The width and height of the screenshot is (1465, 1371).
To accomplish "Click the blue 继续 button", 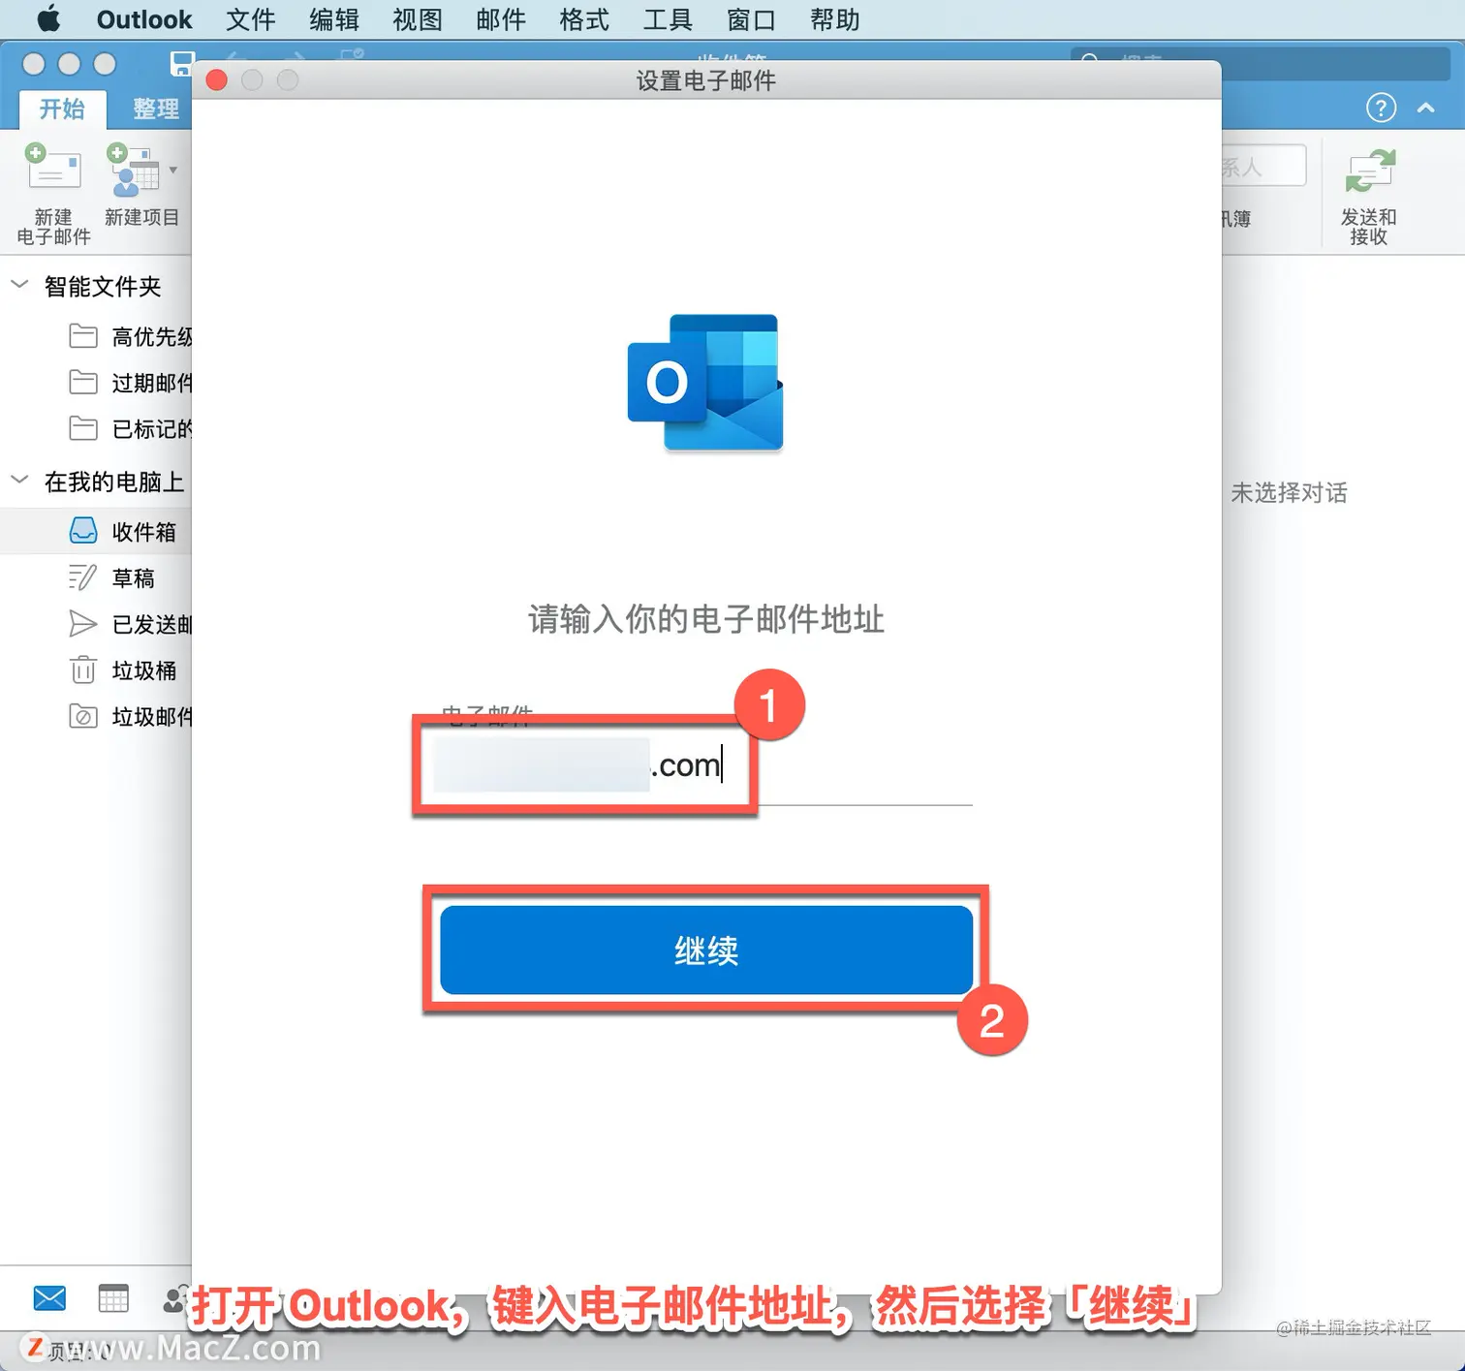I will pyautogui.click(x=706, y=950).
